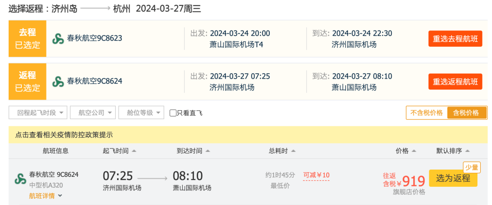Screen dimensions: 492x205
Task: Click 重选返程航班 button
Action: [x=455, y=82]
